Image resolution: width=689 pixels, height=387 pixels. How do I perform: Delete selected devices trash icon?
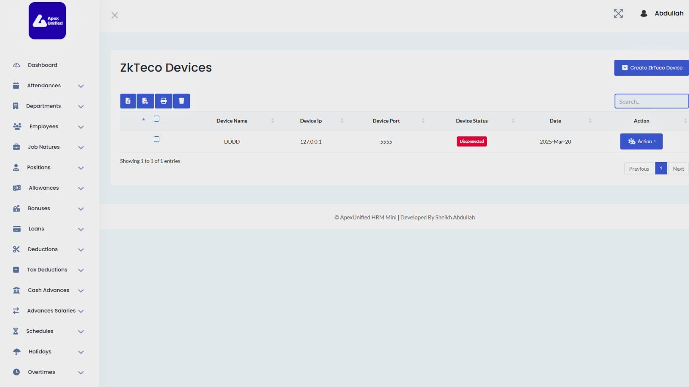(x=181, y=101)
